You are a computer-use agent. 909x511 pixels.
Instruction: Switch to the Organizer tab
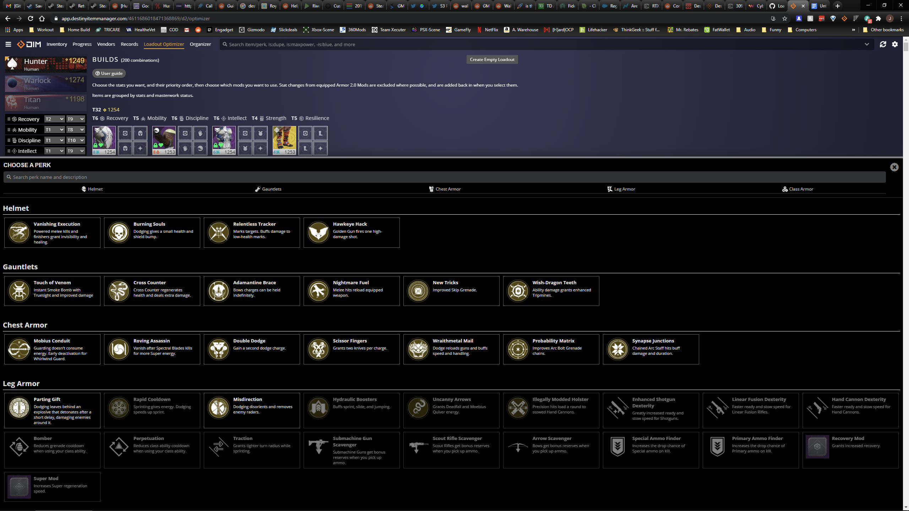[x=200, y=44]
